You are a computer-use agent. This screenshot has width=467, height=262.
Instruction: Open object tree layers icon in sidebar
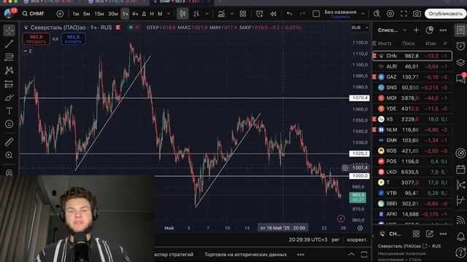[460, 62]
